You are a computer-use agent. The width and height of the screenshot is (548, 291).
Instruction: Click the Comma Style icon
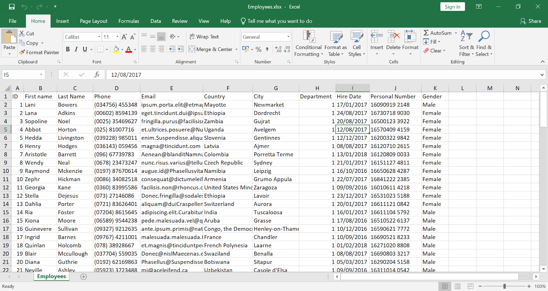click(x=267, y=49)
